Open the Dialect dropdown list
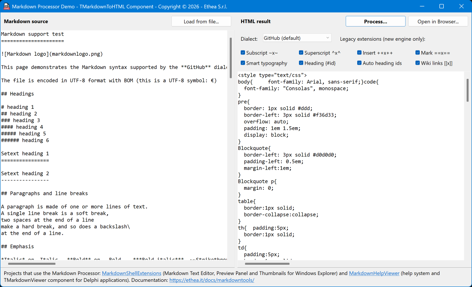472x287 pixels. [297, 38]
